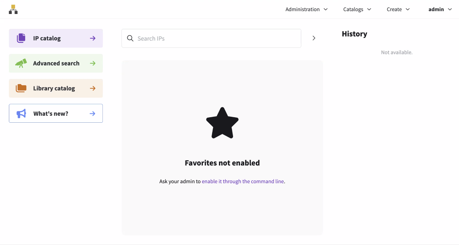Expand search options with the chevron
The height and width of the screenshot is (245, 459).
314,38
